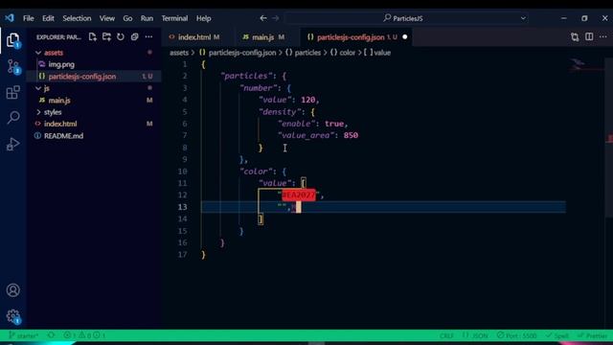Viewport: 613px width, 345px height.
Task: Create a new file in Explorer
Action: pos(93,36)
